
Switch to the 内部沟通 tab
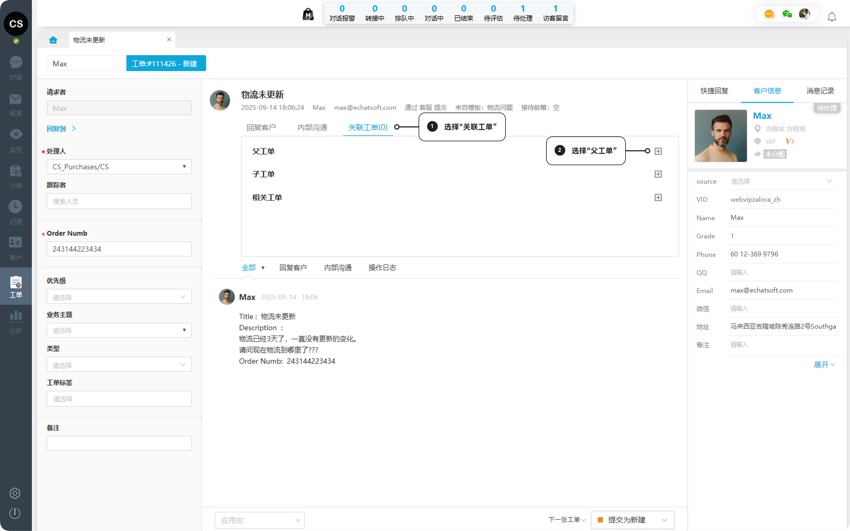[x=312, y=127]
